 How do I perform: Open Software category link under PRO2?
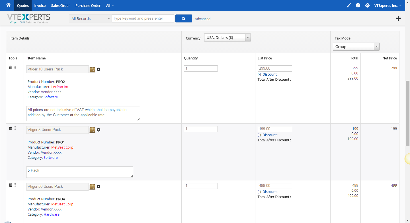[51, 97]
